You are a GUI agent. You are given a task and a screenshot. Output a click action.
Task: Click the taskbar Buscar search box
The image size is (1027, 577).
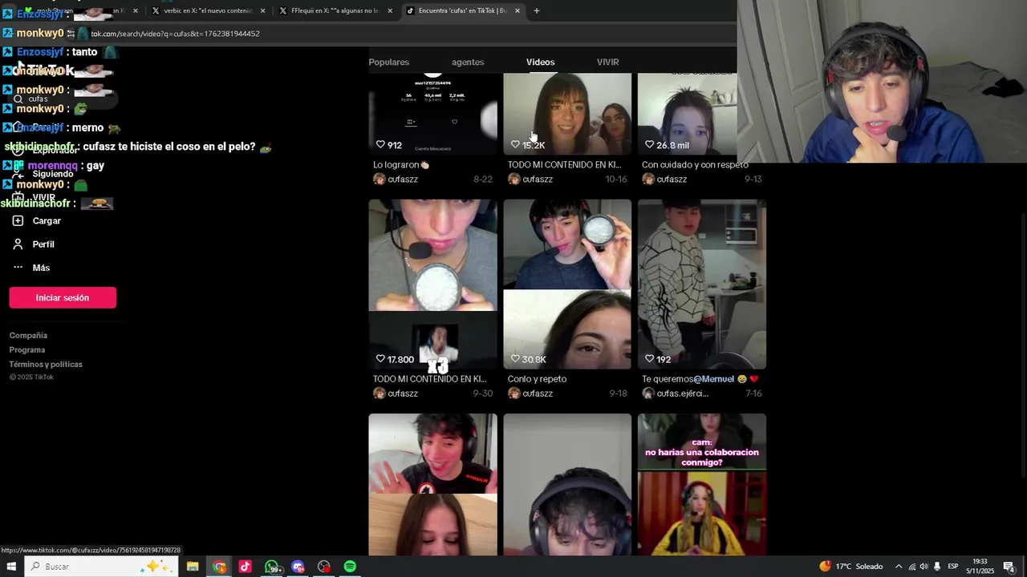tap(101, 567)
